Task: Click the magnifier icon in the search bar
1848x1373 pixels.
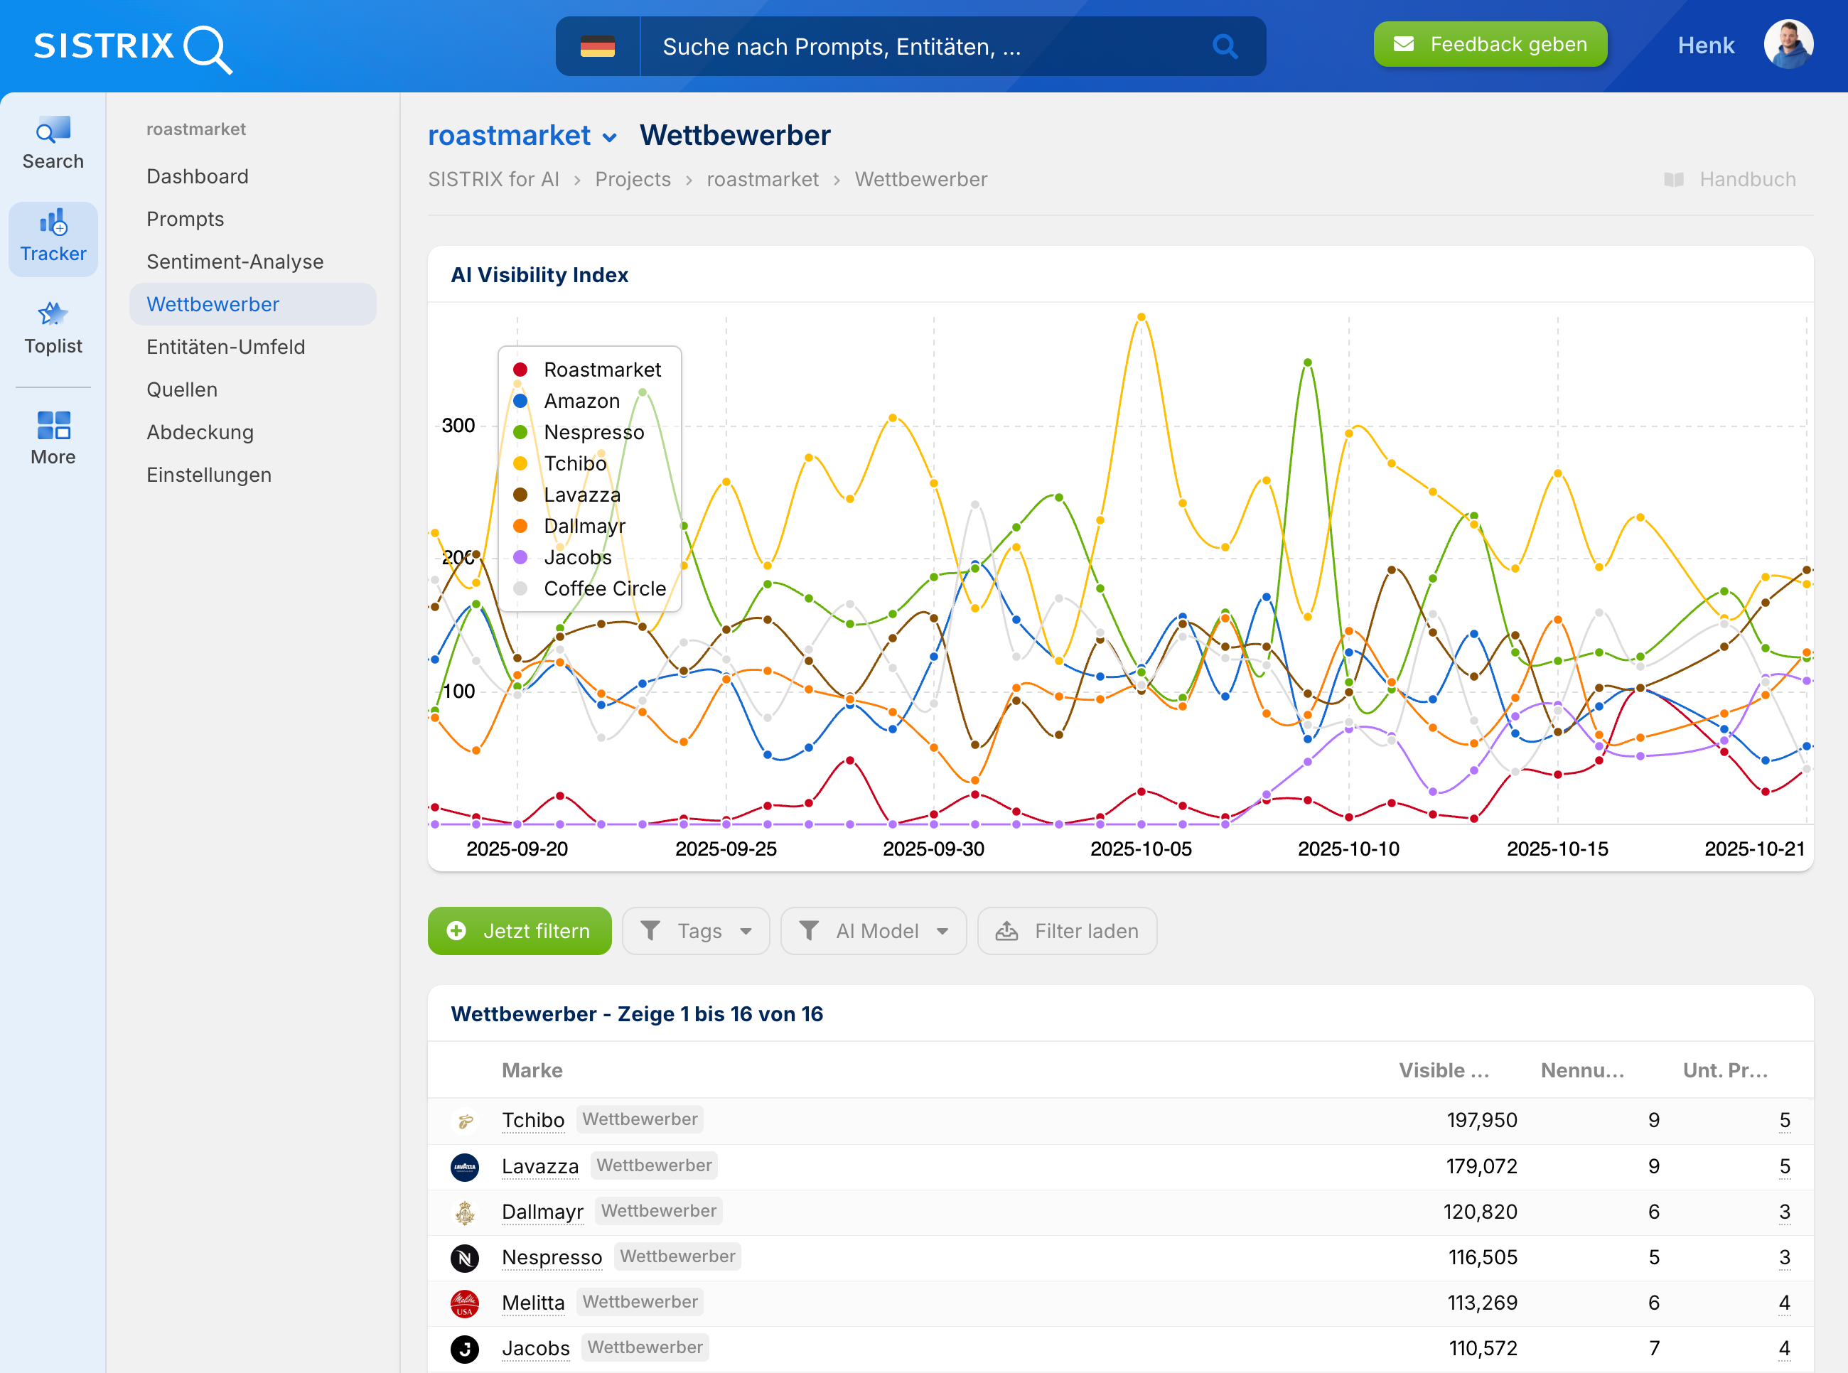Action: (1225, 46)
